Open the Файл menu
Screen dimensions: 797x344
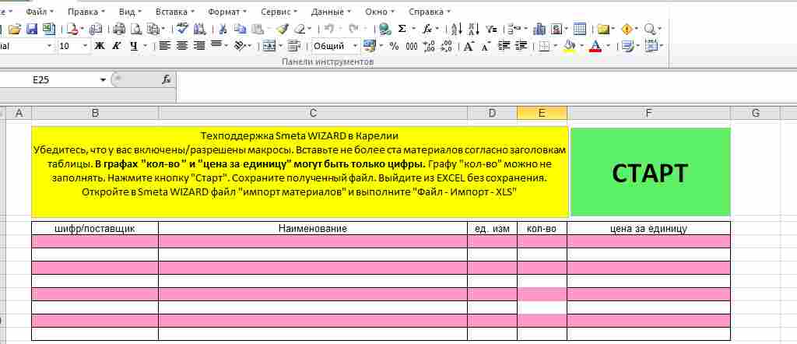coord(40,11)
